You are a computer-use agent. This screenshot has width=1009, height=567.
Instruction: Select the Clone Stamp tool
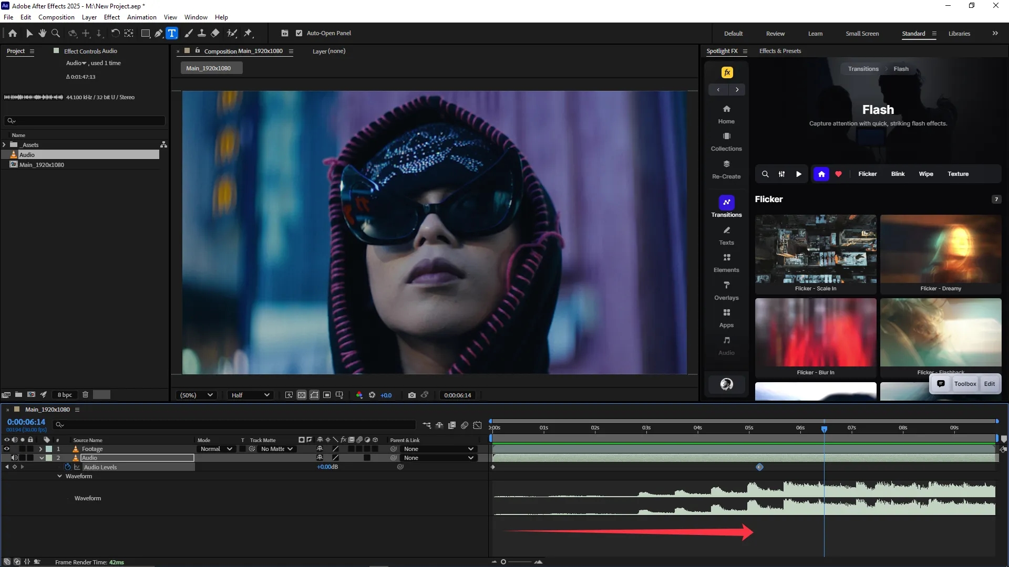pyautogui.click(x=201, y=33)
